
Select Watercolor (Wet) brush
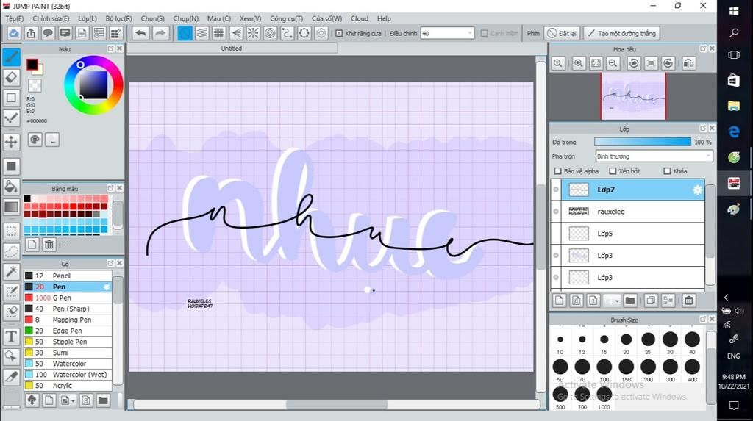68,375
